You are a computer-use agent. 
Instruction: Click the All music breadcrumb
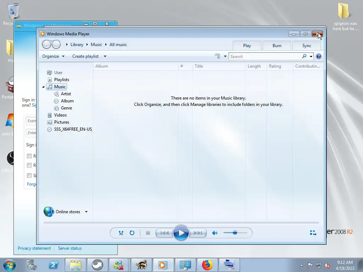coord(118,44)
